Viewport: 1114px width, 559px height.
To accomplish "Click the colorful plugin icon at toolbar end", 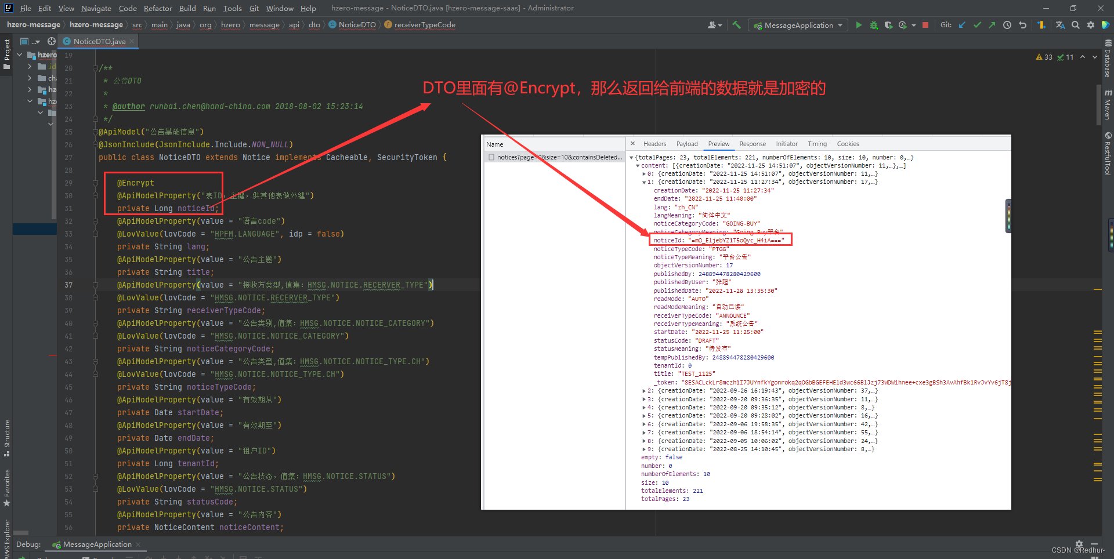I will (1105, 25).
